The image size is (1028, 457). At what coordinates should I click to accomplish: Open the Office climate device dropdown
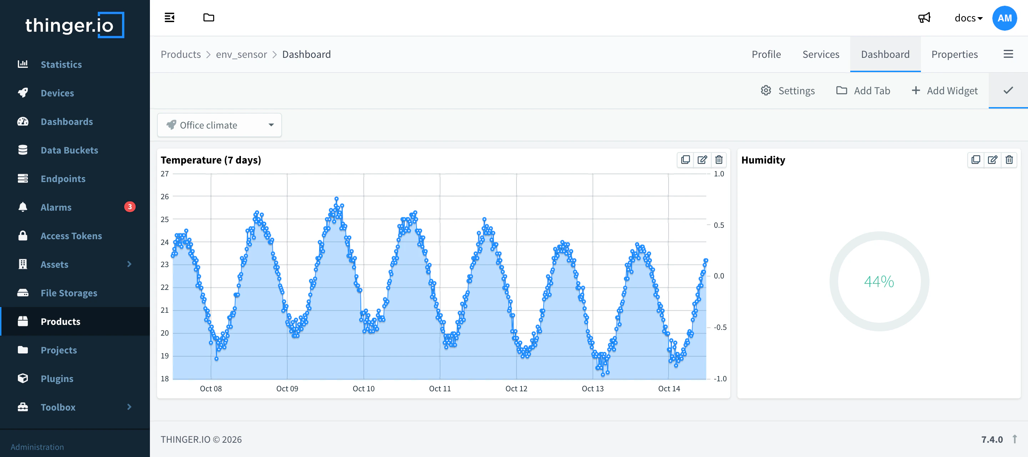click(x=220, y=125)
